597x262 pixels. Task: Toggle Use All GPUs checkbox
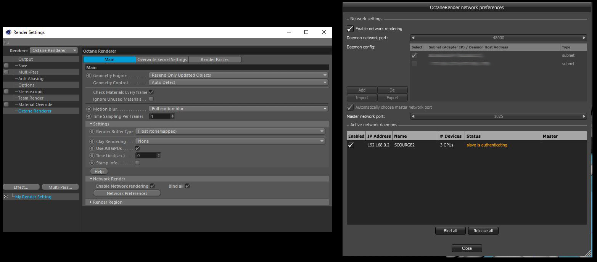[x=138, y=148]
